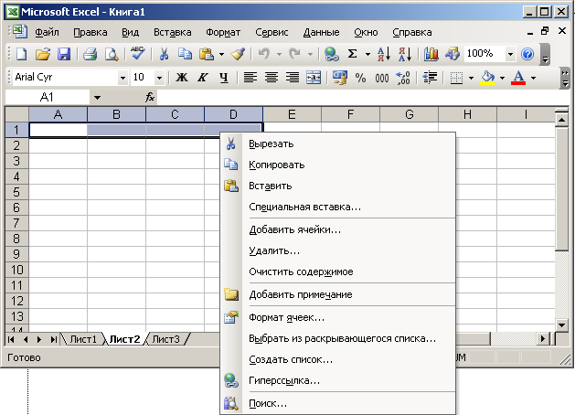Save the workbook with the floppy disk icon
Image resolution: width=575 pixels, height=415 pixels.
tap(64, 54)
